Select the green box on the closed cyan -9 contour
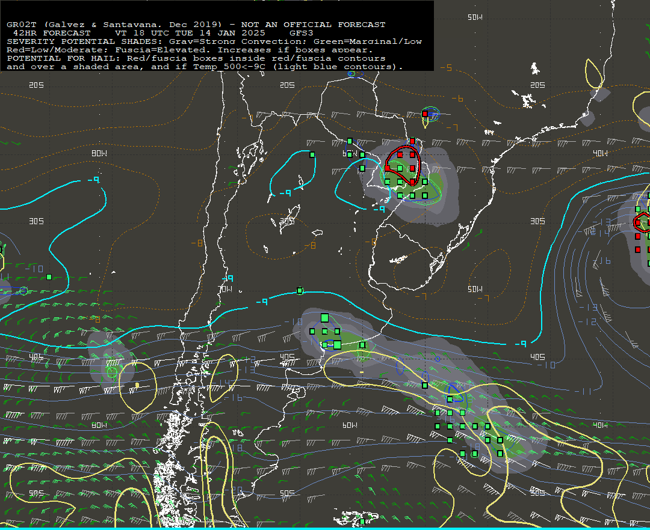The height and width of the screenshot is (530, 650). (312, 155)
